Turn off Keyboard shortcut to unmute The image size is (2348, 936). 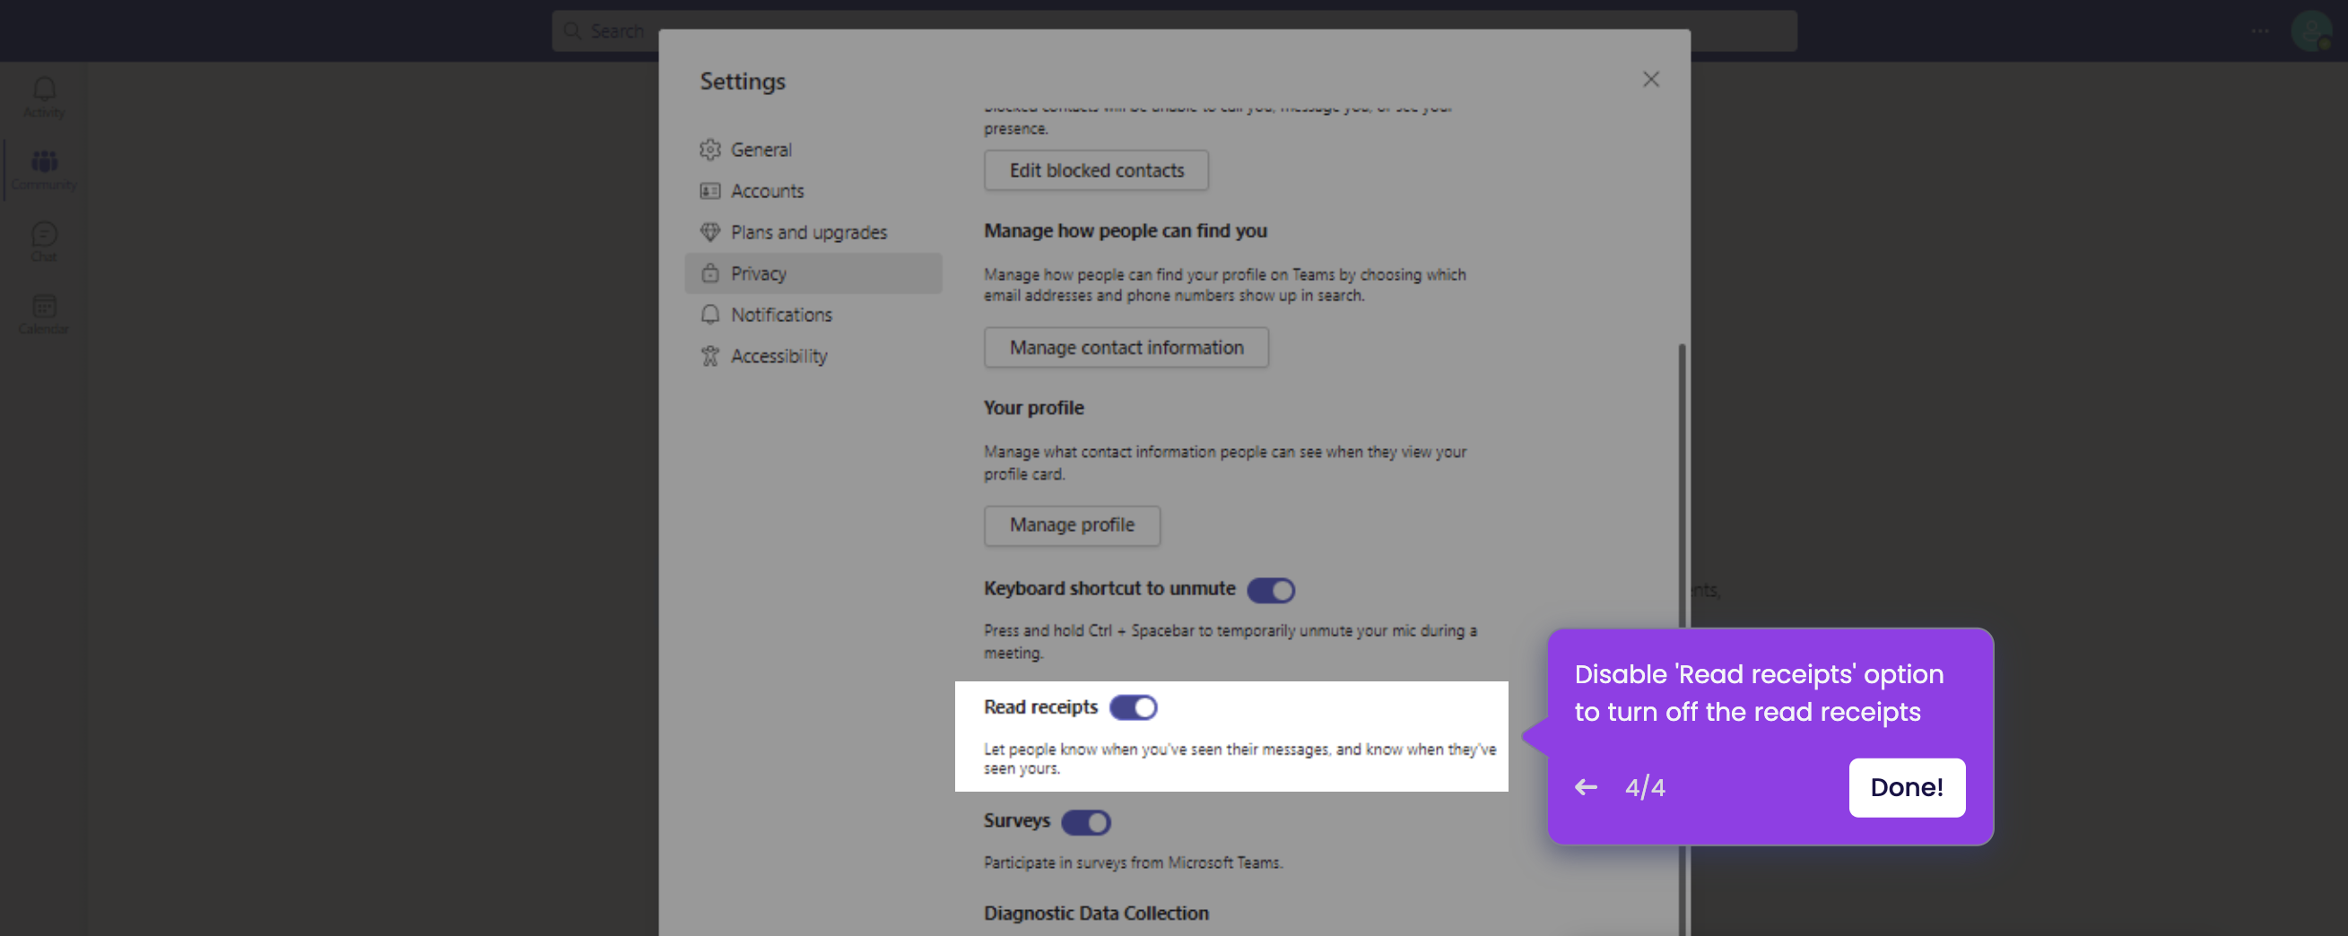[x=1272, y=590]
